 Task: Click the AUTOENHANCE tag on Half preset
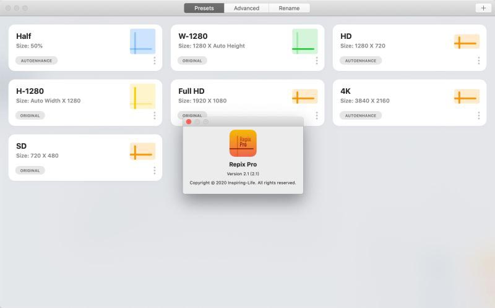(37, 60)
